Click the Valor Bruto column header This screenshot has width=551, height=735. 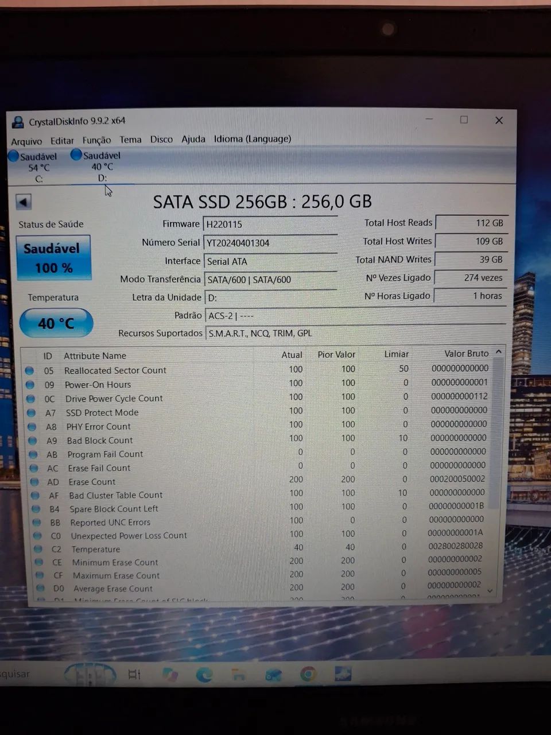(466, 354)
